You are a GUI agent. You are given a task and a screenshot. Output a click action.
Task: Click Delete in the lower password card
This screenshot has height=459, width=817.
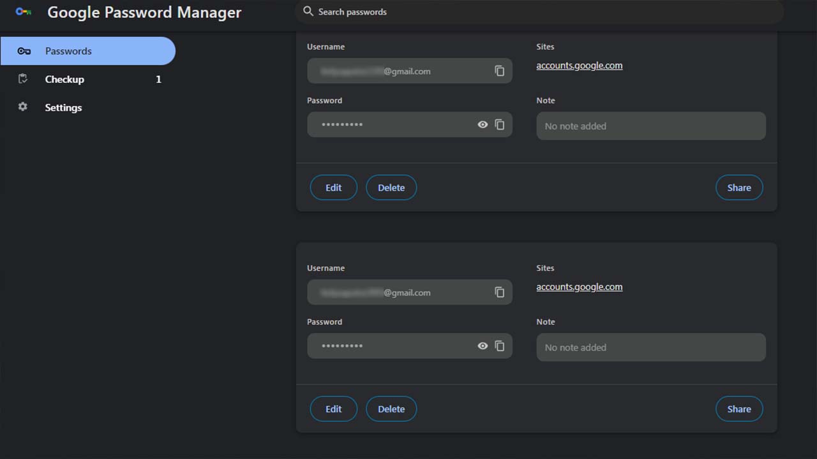(391, 409)
